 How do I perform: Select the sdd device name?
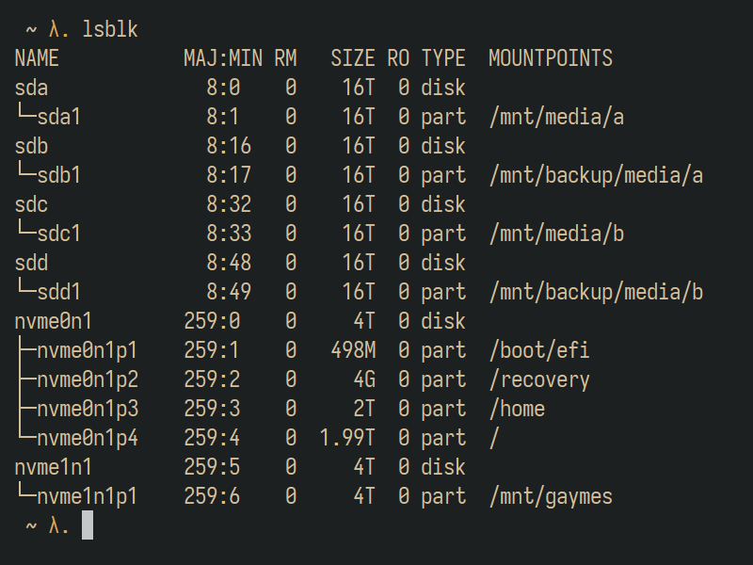[31, 263]
